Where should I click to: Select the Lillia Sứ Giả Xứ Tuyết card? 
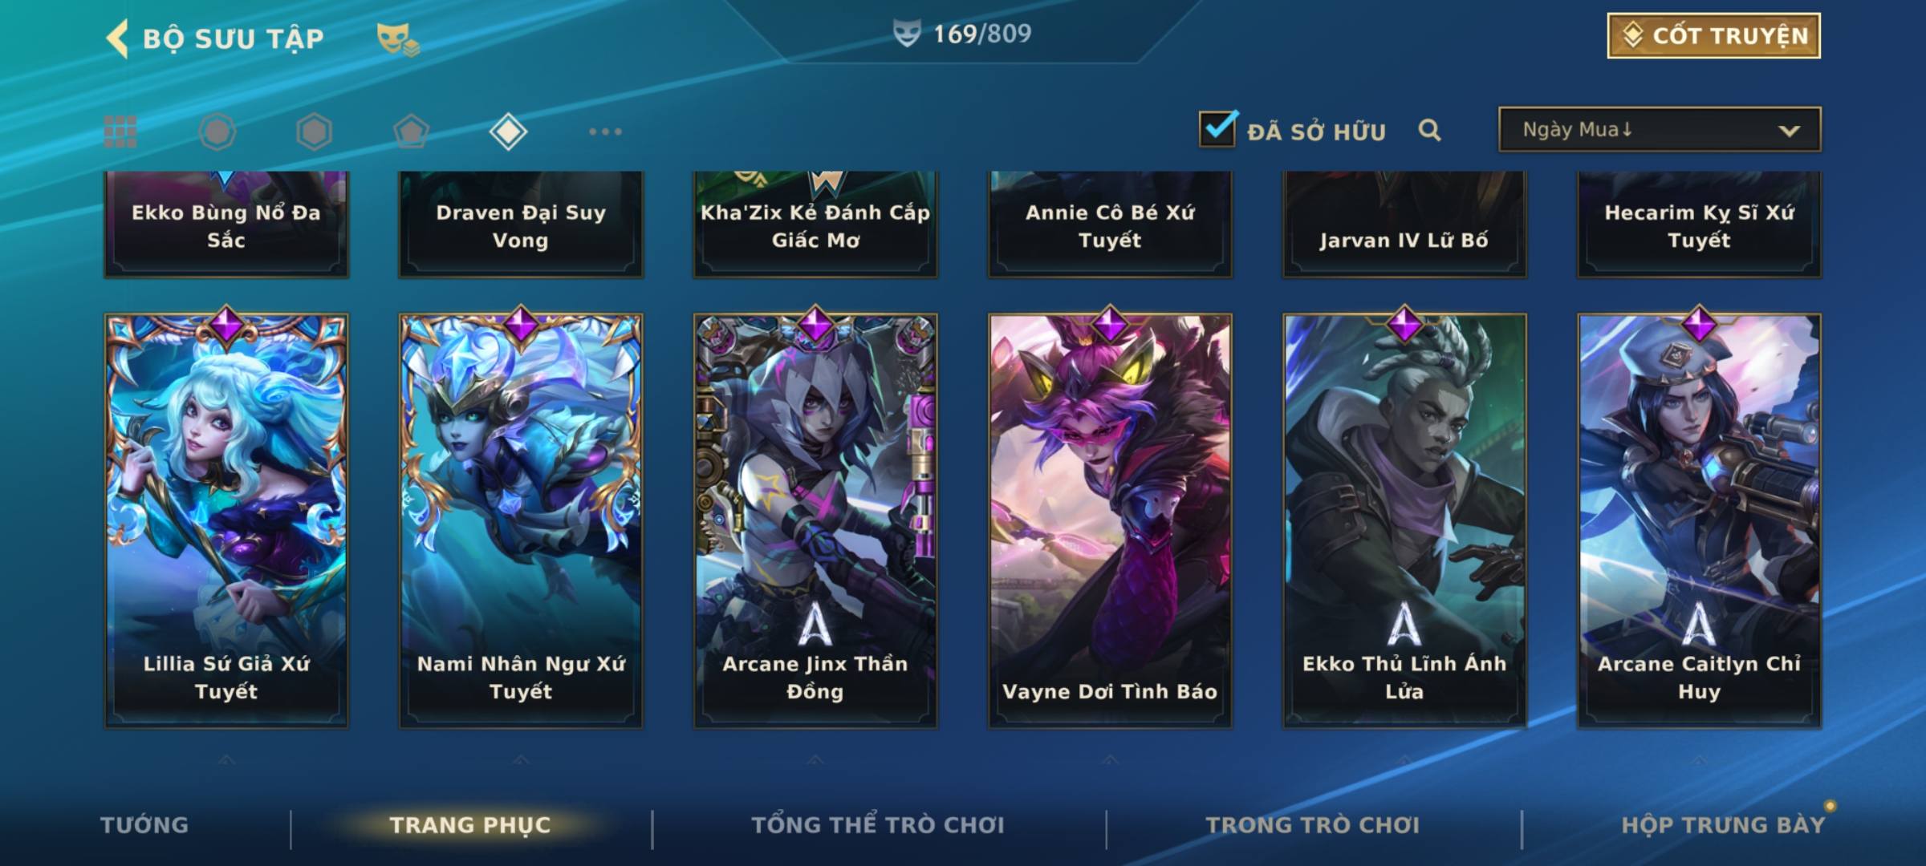(226, 520)
